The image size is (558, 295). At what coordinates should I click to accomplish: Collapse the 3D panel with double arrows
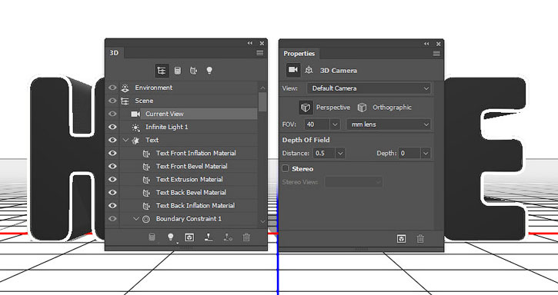(x=250, y=43)
